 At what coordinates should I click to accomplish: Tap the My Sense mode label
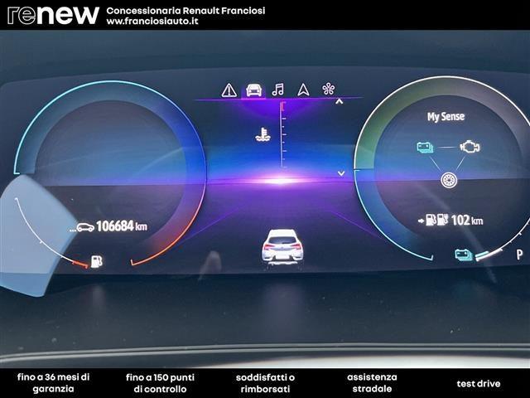tap(446, 117)
